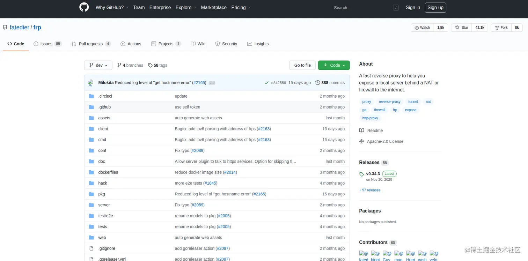
Task: Click repository icon before fatedier
Action: point(5,27)
